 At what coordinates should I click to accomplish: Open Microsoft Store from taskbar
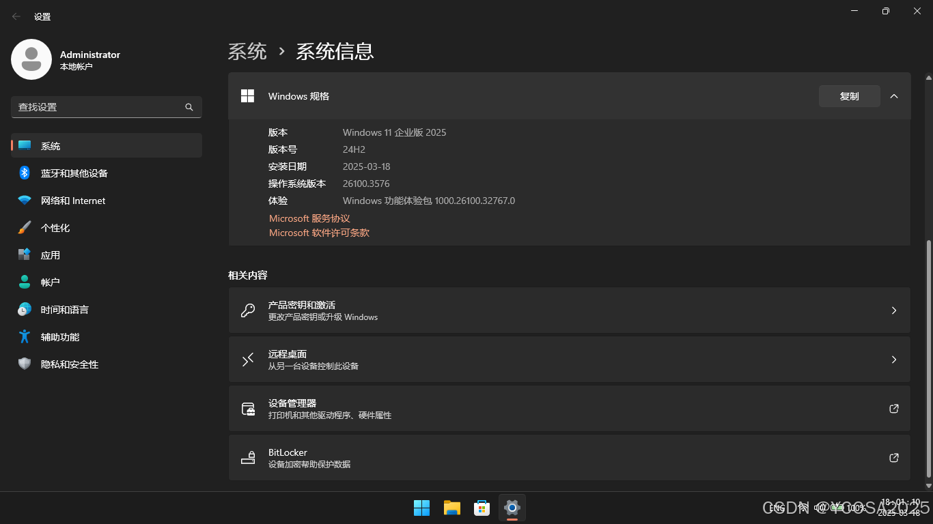pos(482,508)
